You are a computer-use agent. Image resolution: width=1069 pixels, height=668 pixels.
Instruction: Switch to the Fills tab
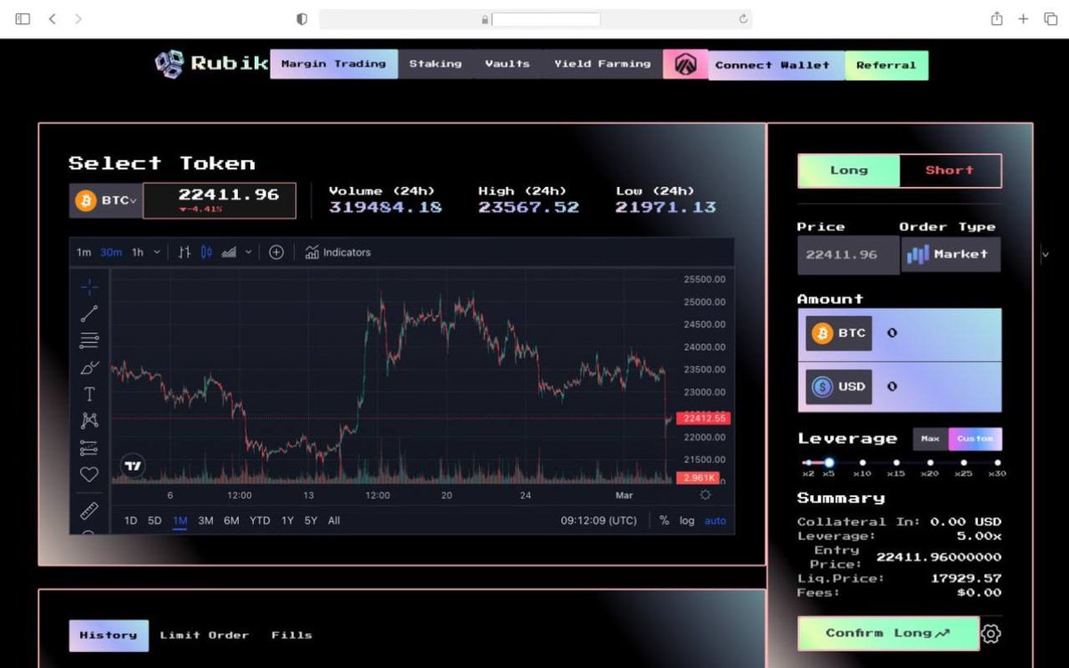point(292,634)
